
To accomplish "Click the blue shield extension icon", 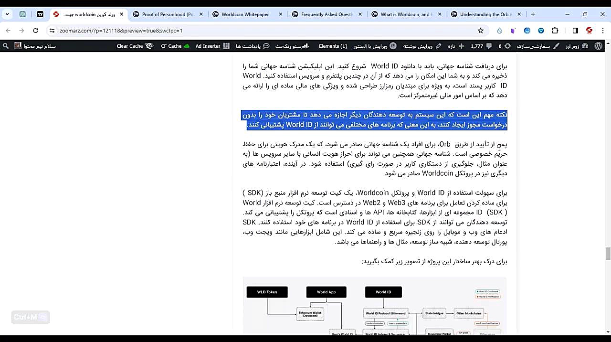I will point(541,31).
